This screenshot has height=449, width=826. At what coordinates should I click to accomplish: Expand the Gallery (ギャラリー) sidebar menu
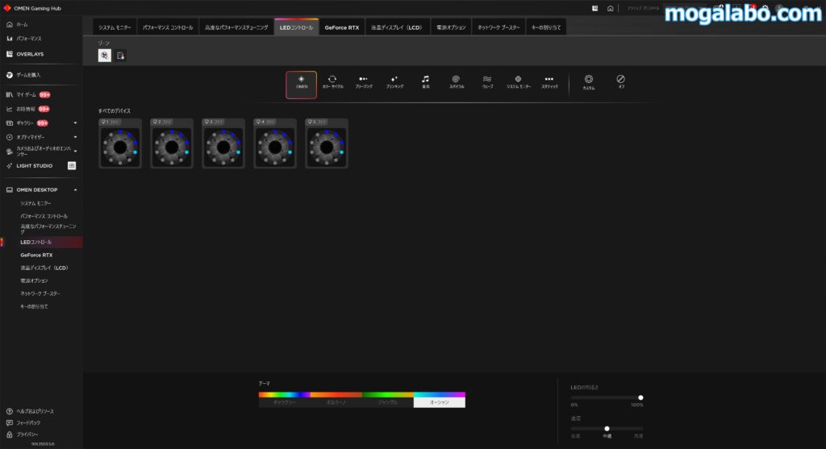tap(75, 123)
